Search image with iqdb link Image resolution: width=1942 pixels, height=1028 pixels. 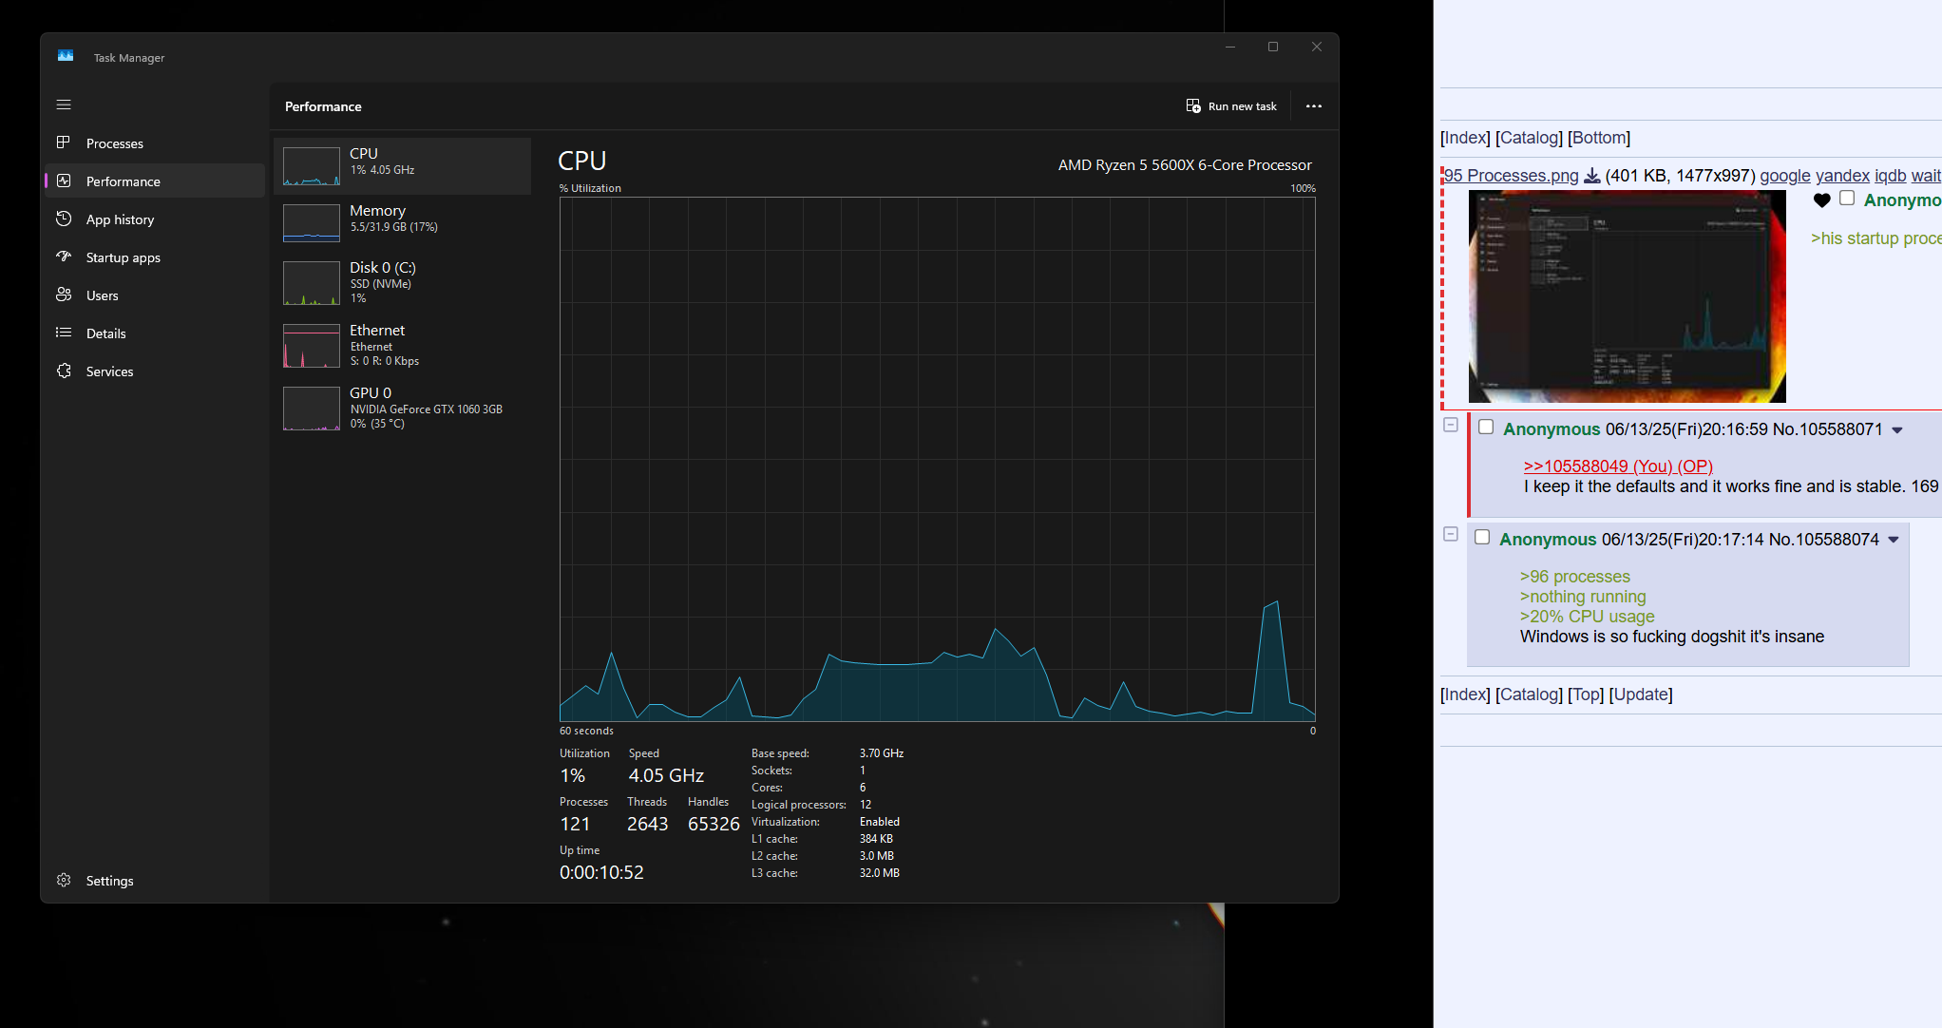click(1890, 176)
